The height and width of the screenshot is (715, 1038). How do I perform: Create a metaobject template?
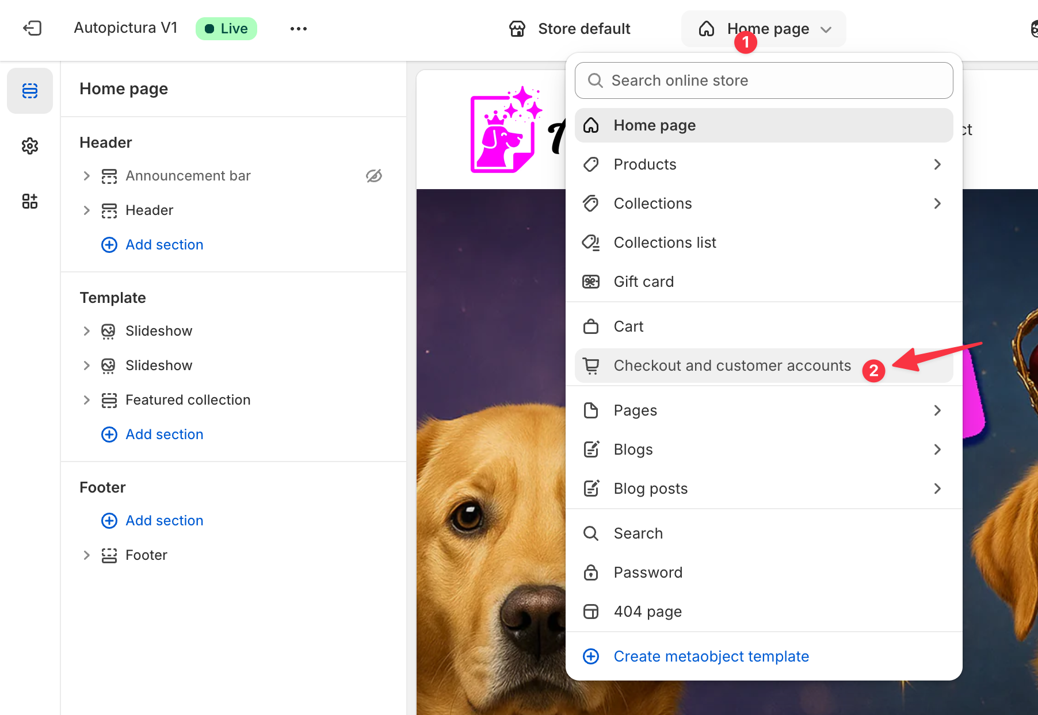point(711,656)
